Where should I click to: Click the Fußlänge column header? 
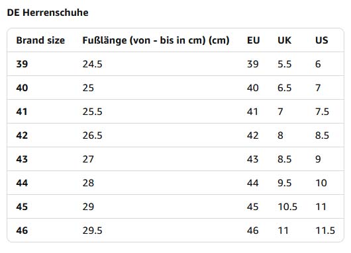pos(156,40)
